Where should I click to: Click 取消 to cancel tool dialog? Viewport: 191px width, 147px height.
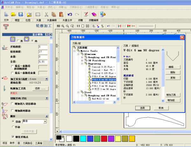point(161,108)
